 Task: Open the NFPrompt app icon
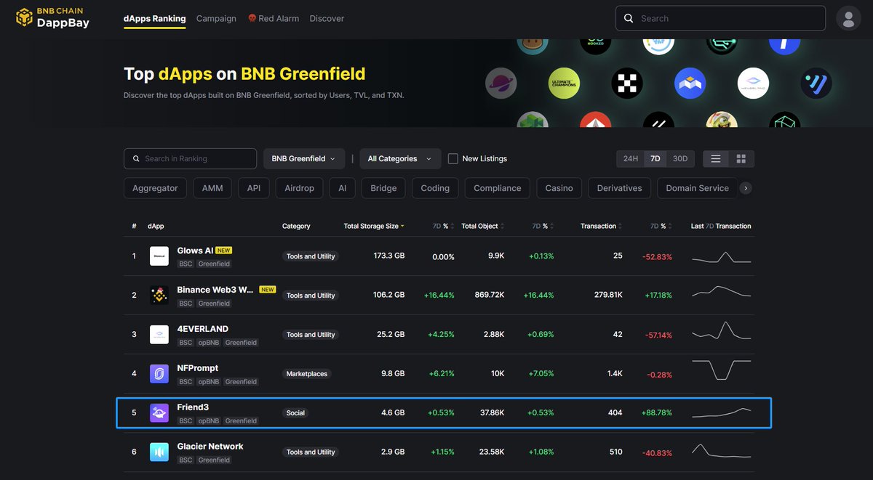point(159,374)
